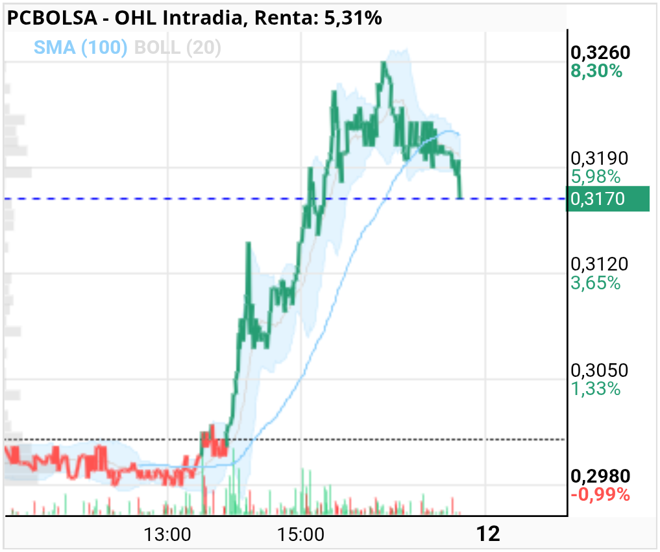This screenshot has width=660, height=552.
Task: Click the 0,3120 price axis label
Action: coord(600,264)
